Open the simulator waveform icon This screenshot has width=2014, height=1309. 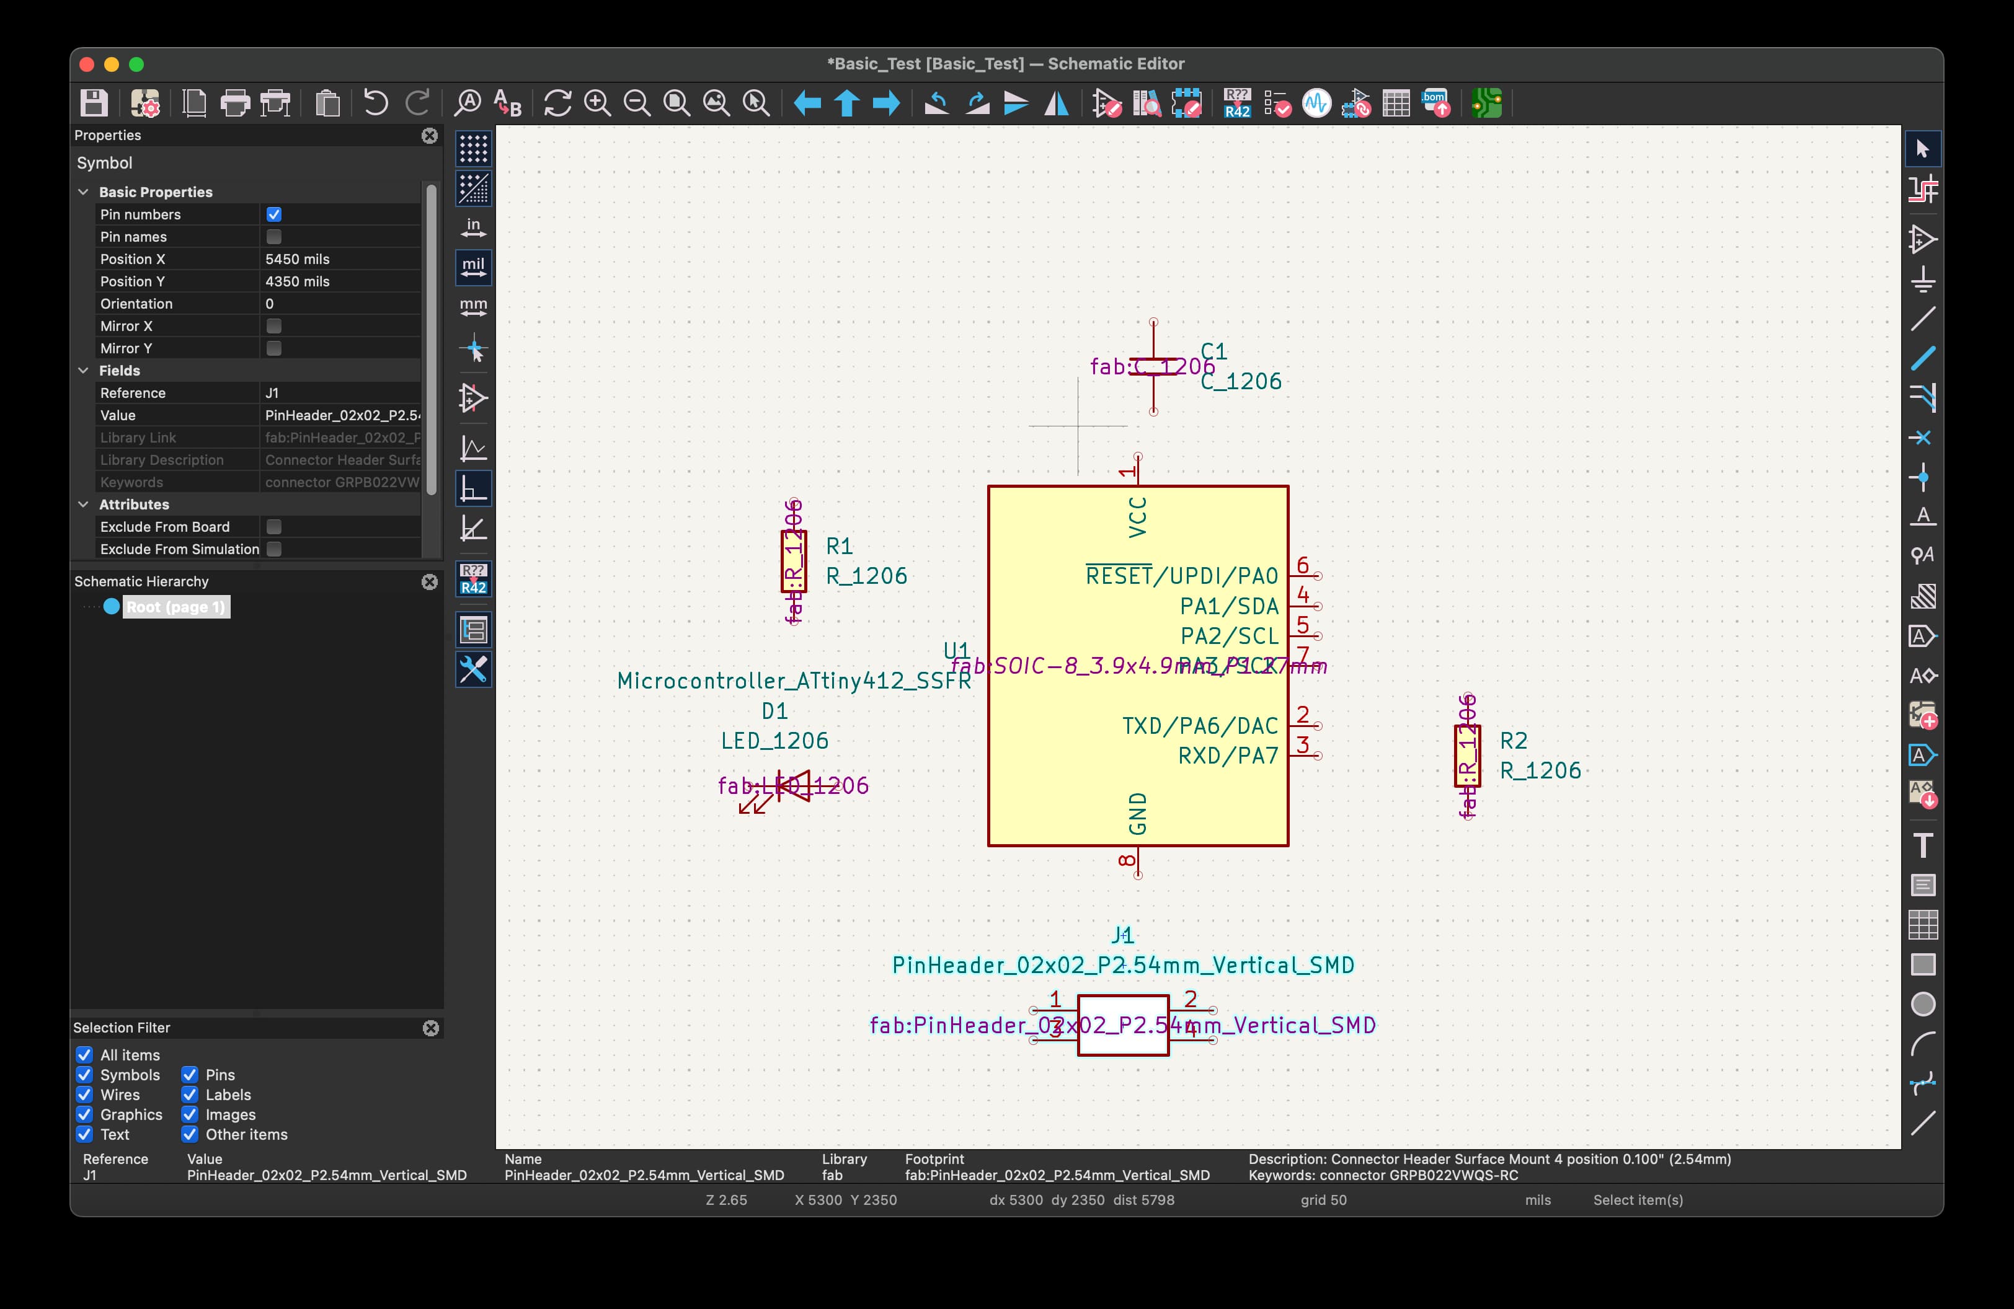pos(1316,103)
